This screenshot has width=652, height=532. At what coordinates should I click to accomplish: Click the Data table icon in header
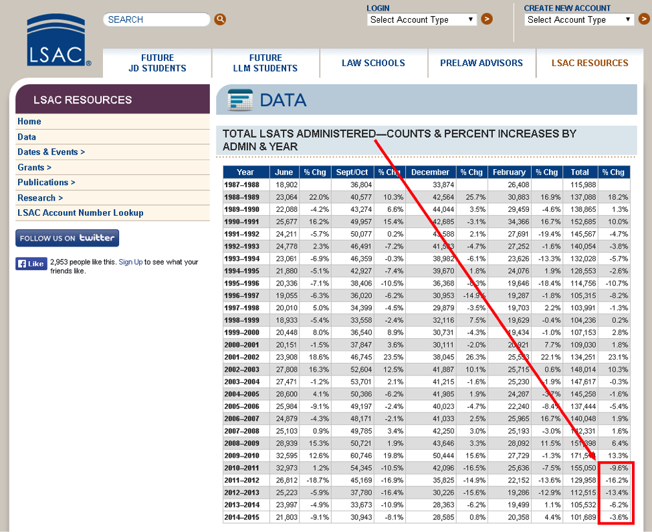point(239,100)
